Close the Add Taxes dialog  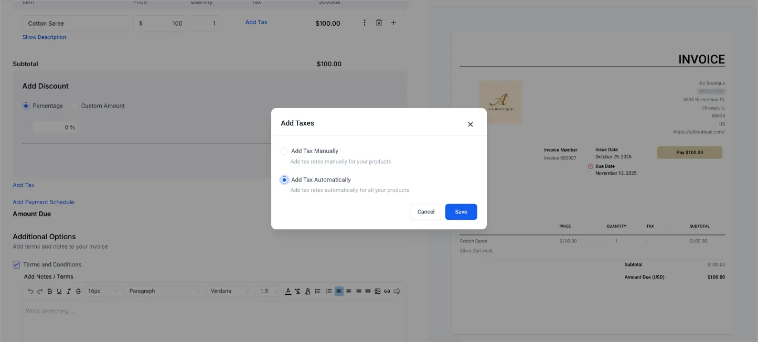[x=470, y=124]
